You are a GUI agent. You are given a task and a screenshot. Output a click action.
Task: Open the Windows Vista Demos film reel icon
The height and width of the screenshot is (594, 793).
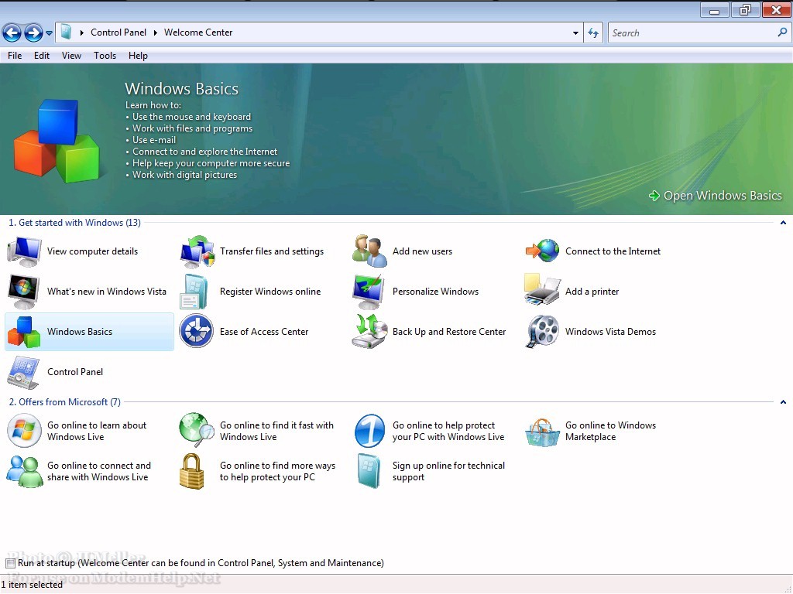coord(542,331)
